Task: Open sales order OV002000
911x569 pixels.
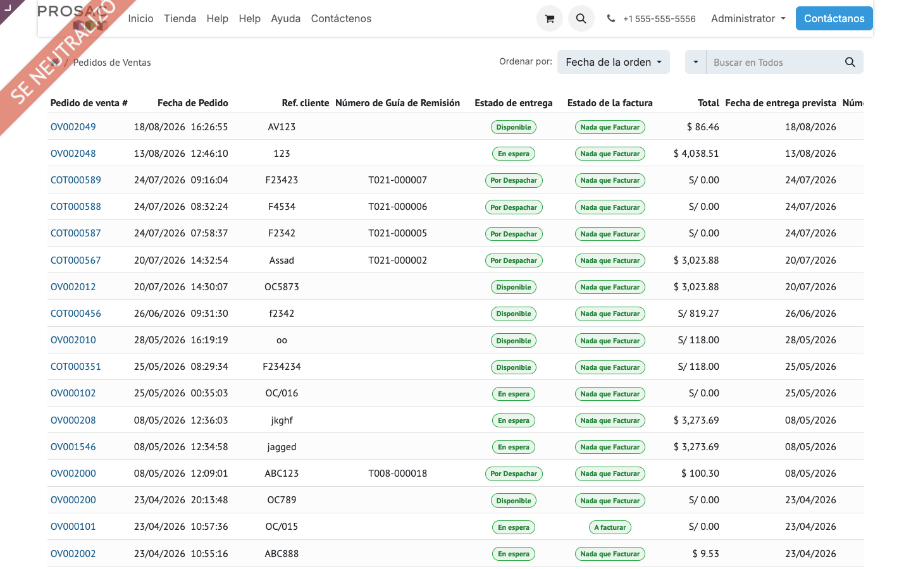Action: click(x=73, y=473)
